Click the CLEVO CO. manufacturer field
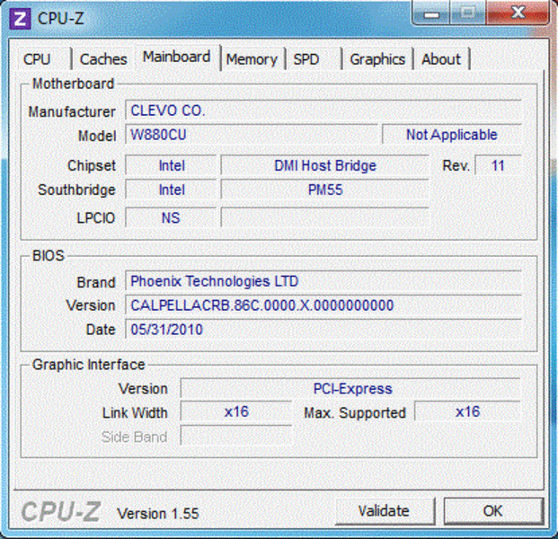558x539 pixels. coord(323,110)
